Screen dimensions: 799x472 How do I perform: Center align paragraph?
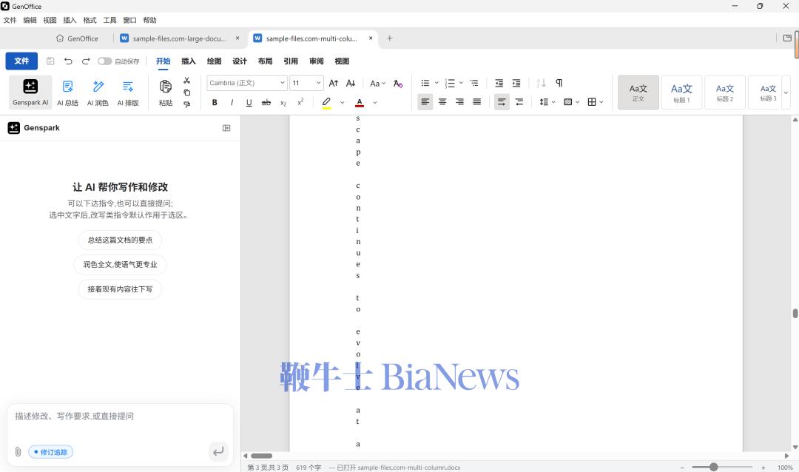click(442, 102)
